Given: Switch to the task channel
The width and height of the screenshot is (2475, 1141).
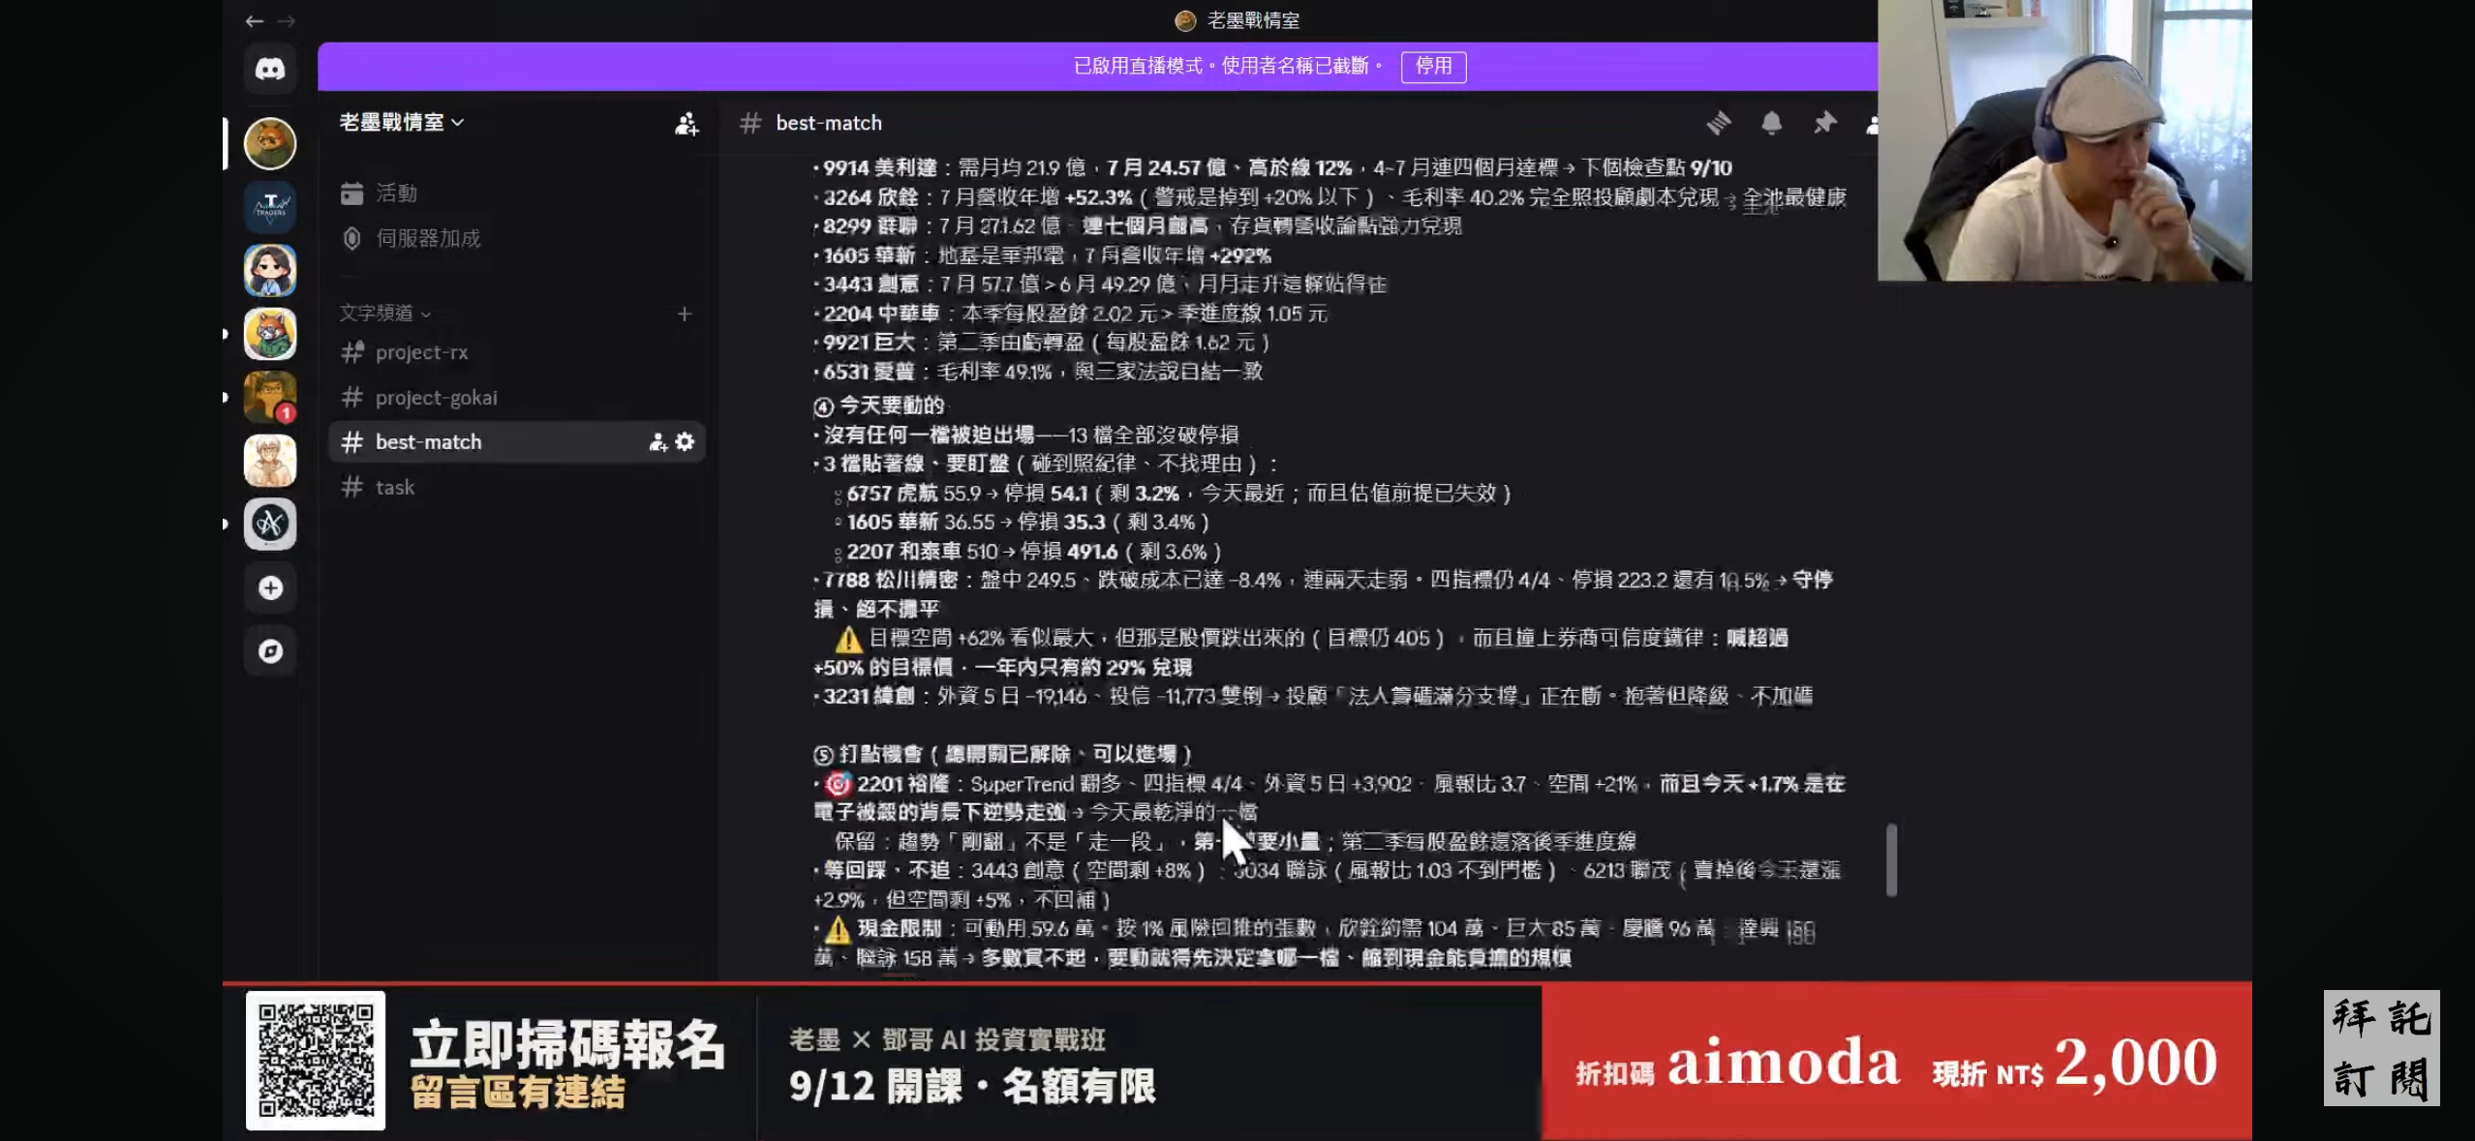Looking at the screenshot, I should point(517,487).
